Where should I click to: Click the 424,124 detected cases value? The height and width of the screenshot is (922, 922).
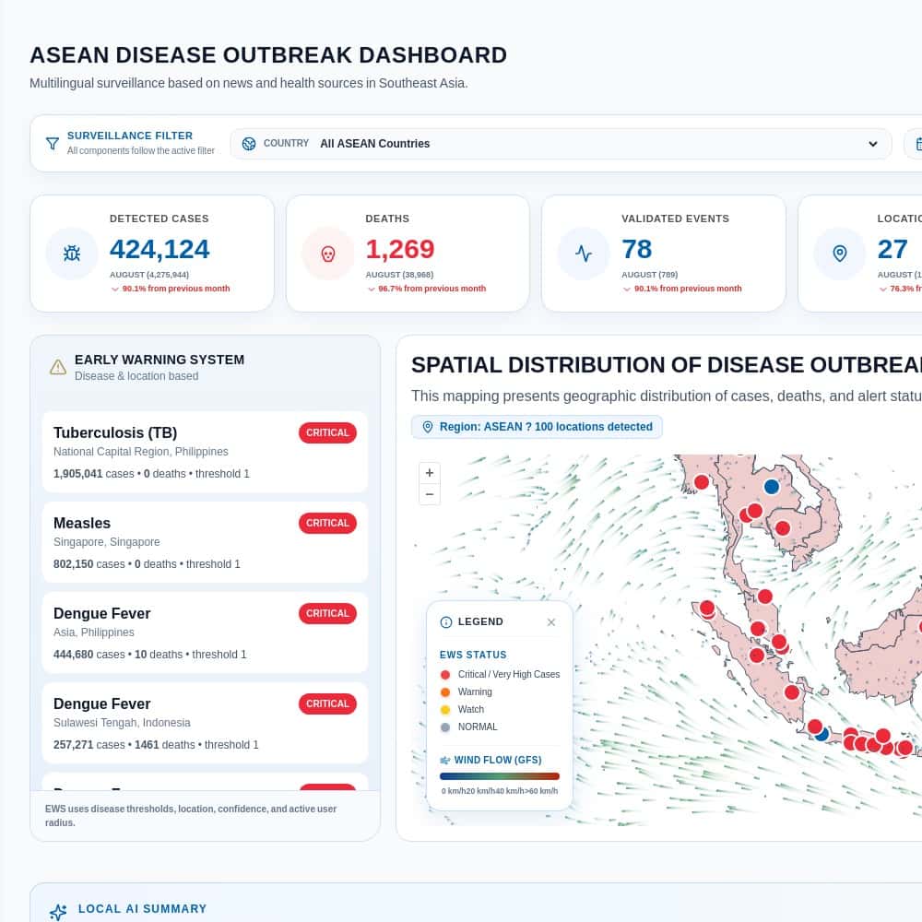[160, 249]
